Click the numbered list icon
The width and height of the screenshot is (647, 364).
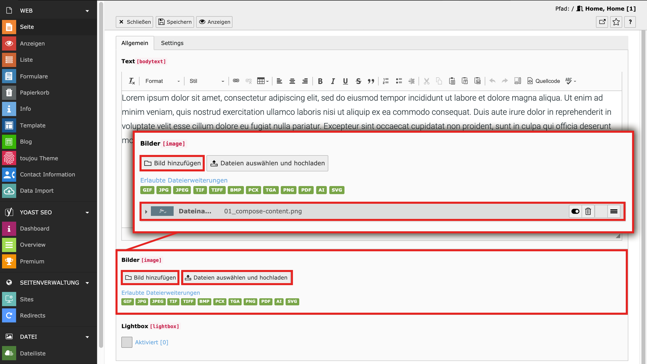pos(386,81)
